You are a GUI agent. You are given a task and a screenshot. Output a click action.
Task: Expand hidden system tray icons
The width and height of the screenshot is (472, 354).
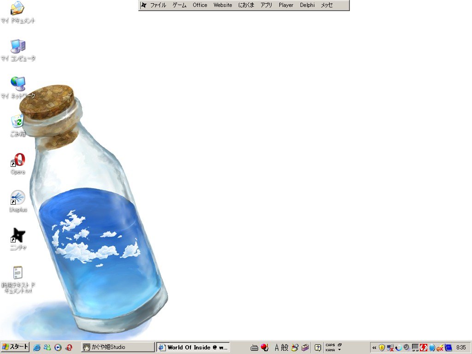coord(374,348)
